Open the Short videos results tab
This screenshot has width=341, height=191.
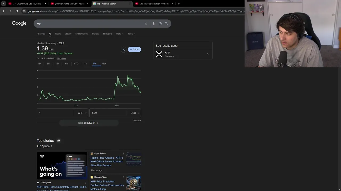pyautogui.click(x=82, y=34)
